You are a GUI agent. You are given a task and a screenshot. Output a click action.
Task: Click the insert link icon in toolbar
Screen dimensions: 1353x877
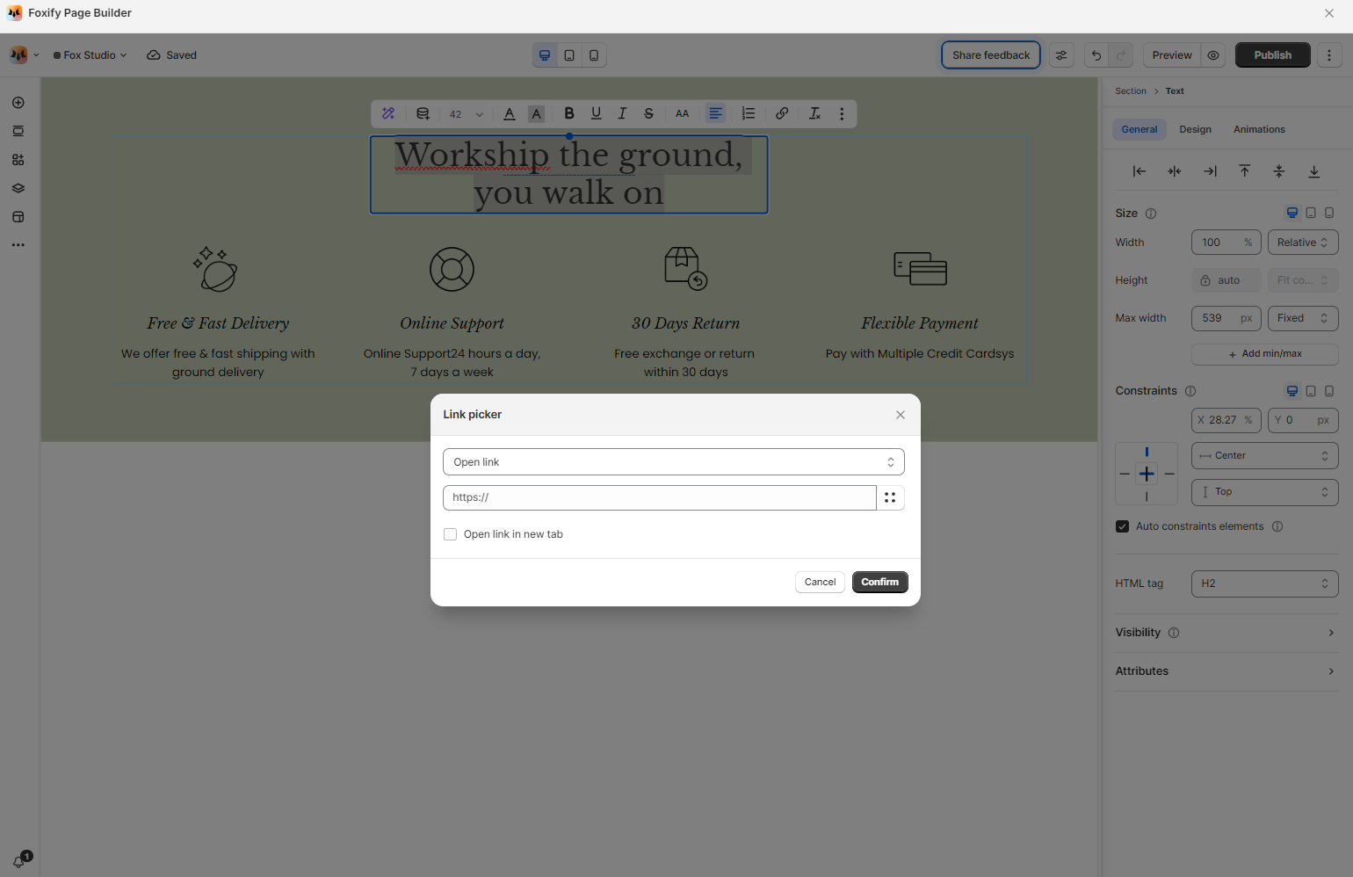click(782, 113)
